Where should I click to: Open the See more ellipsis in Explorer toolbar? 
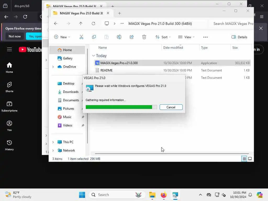pyautogui.click(x=205, y=37)
